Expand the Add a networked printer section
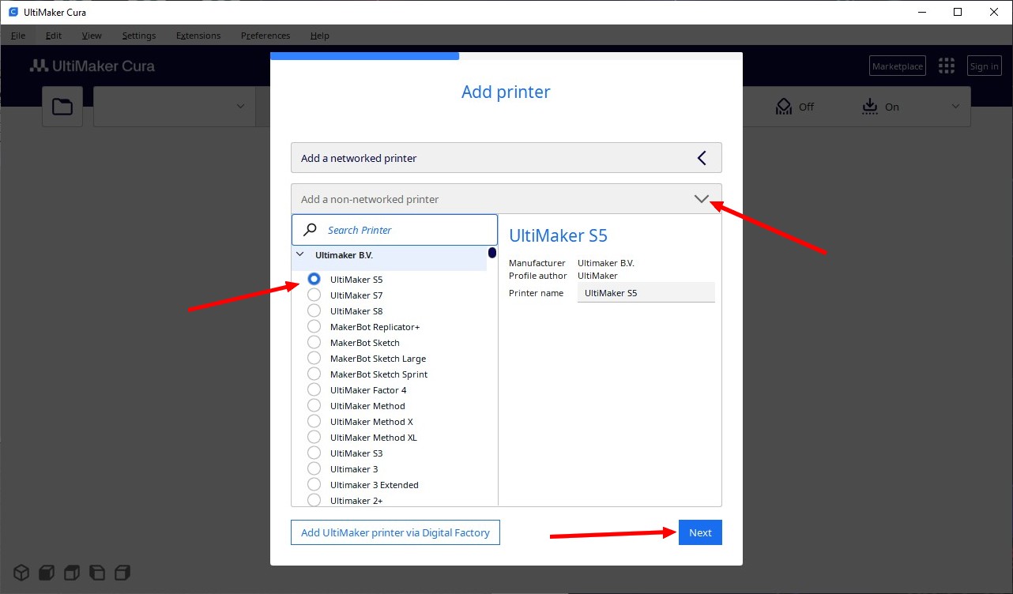 pos(506,158)
